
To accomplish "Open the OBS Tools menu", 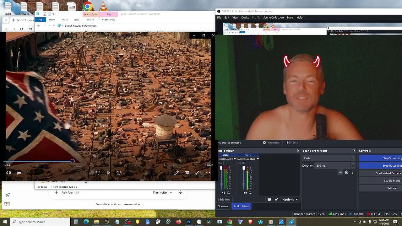I will pos(290,18).
